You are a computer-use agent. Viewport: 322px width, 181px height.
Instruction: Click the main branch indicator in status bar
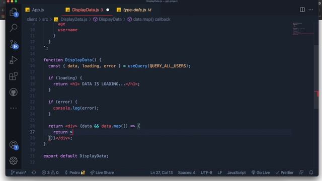(19, 172)
